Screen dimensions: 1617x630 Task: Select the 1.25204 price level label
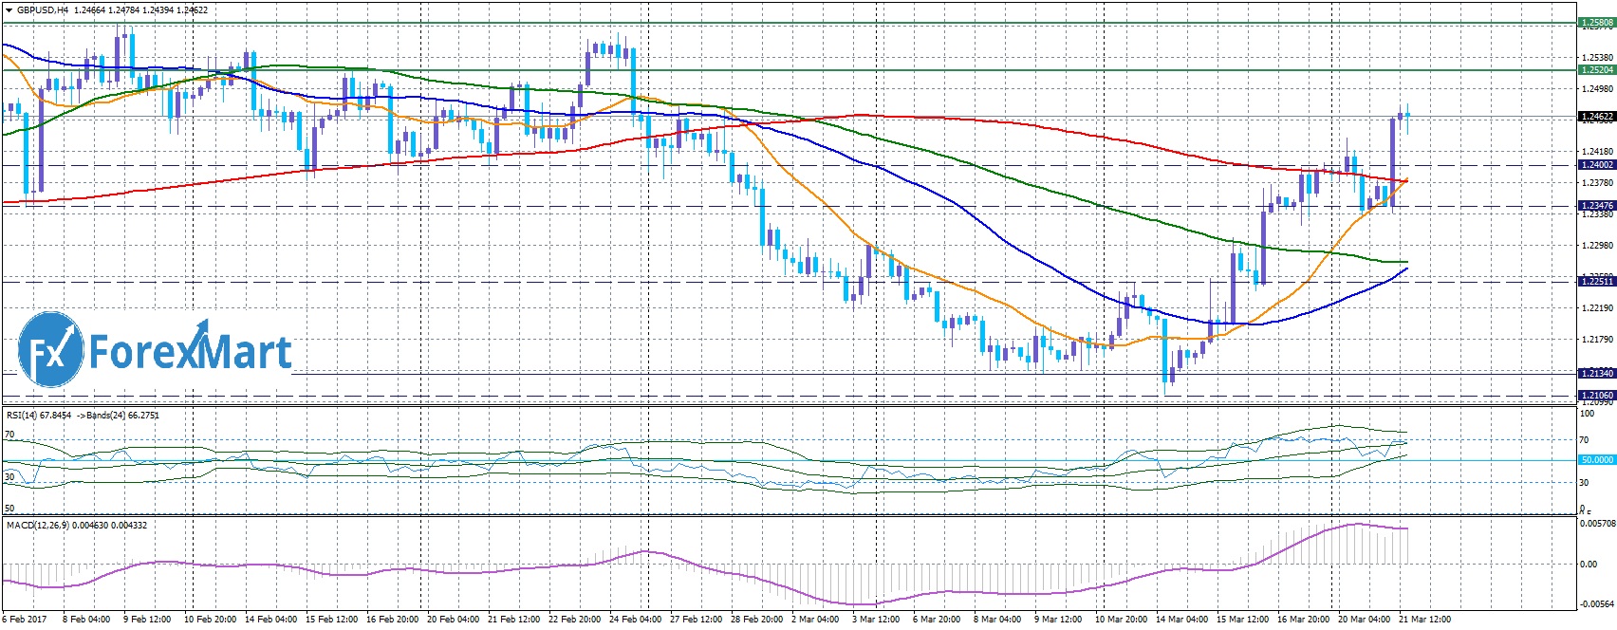pyautogui.click(x=1596, y=70)
